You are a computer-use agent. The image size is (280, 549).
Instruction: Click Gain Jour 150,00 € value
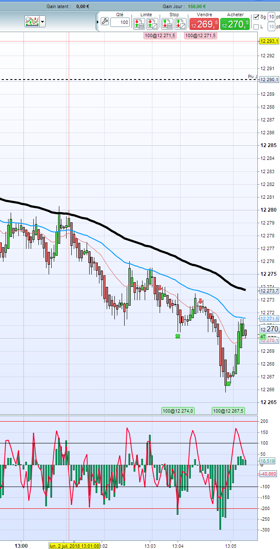197,6
